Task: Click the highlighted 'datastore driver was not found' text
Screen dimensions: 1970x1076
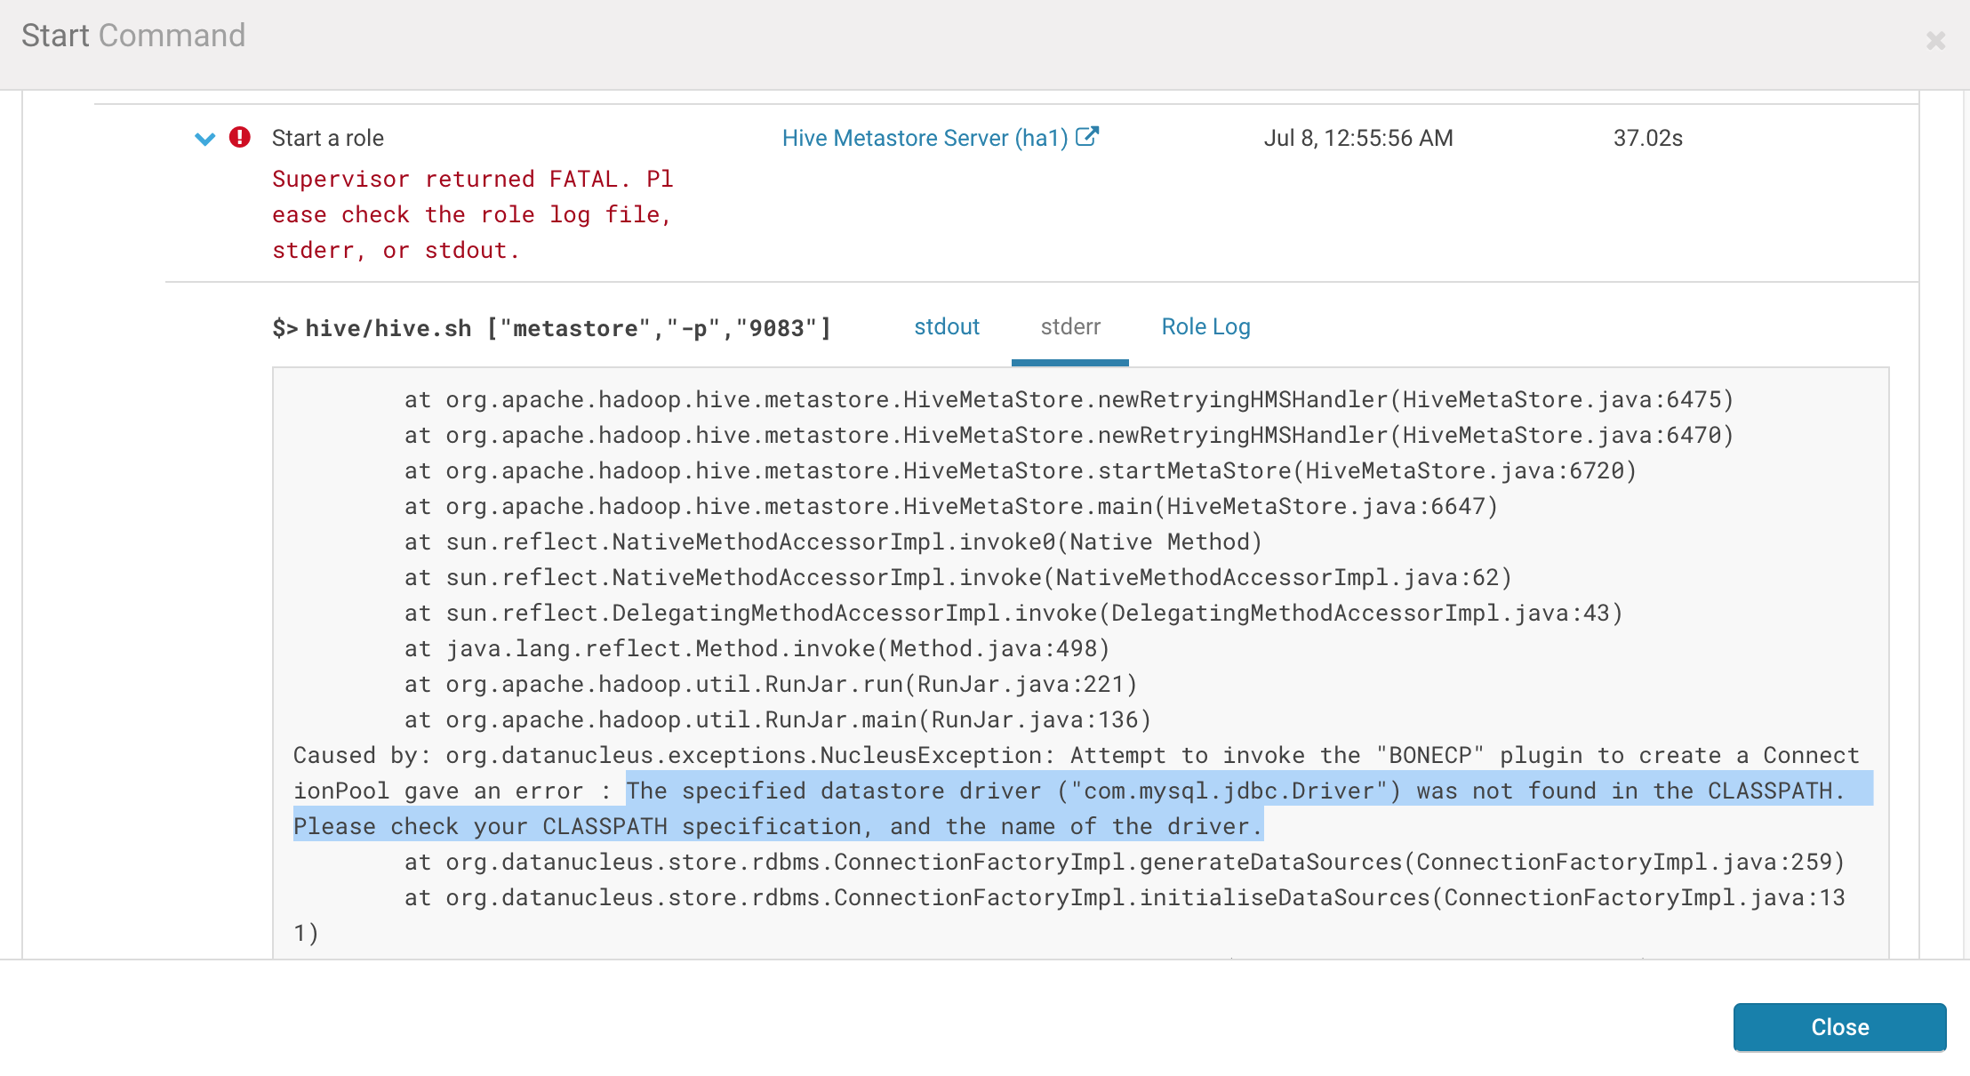Action: coord(1084,807)
